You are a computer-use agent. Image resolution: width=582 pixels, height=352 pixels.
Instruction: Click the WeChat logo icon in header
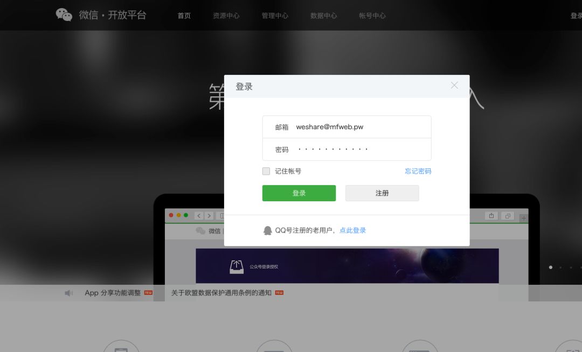(x=64, y=15)
